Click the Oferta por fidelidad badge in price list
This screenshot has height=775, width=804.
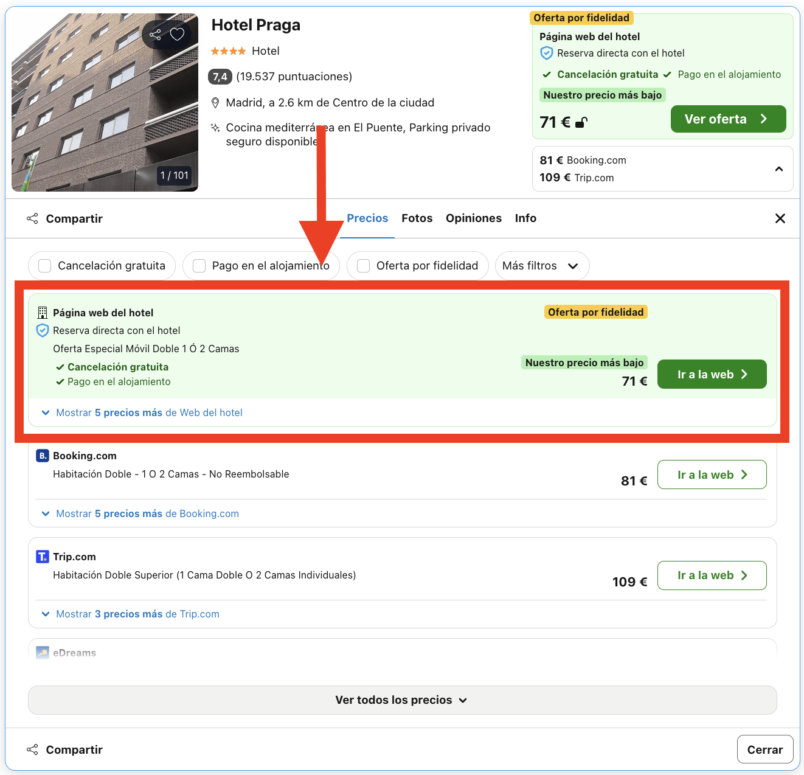coord(596,312)
